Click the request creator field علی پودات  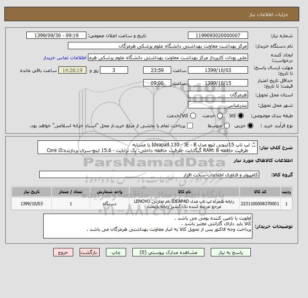click(168, 58)
